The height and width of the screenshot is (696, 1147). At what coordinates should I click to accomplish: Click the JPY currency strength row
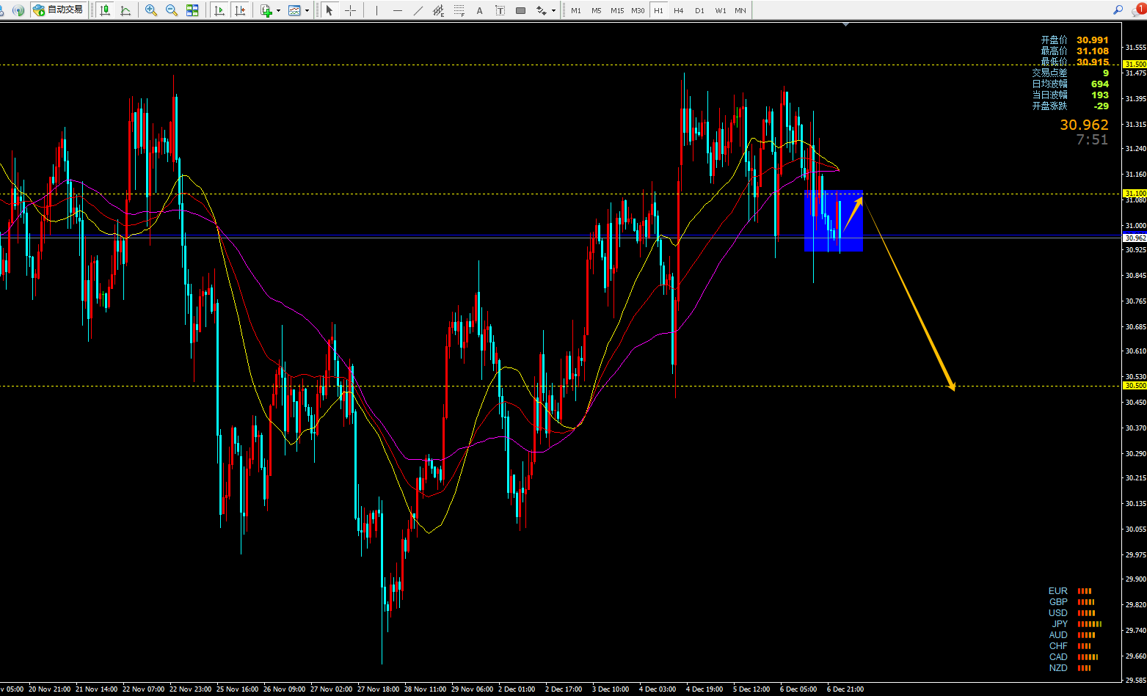(1076, 624)
